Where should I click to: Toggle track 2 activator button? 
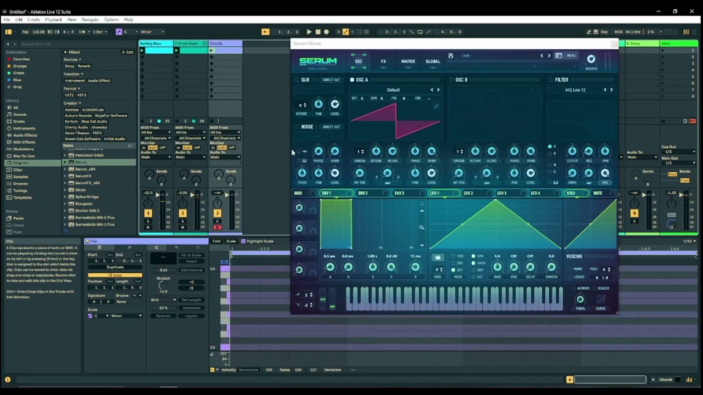coord(182,213)
